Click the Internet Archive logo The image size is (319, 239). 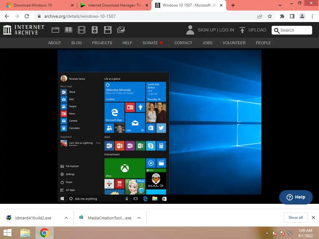(x=24, y=30)
